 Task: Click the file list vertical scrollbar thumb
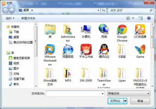(152, 37)
